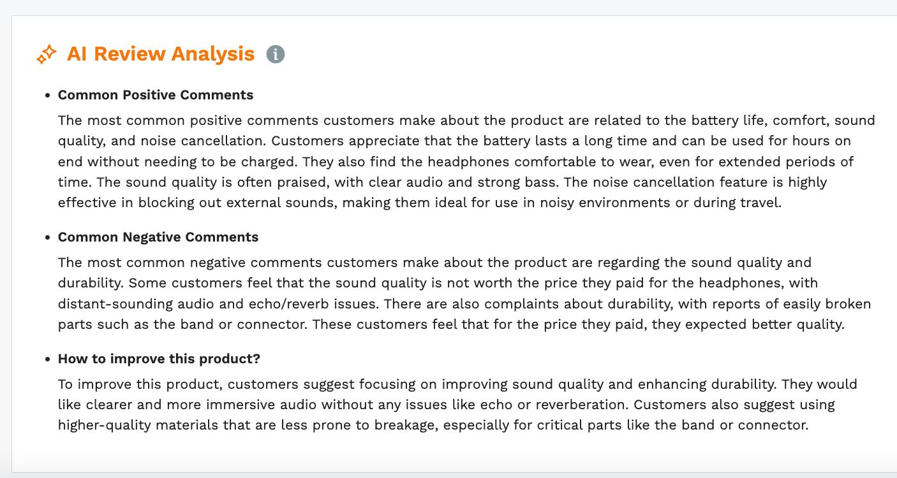Click the bullet before How to improve

47,359
